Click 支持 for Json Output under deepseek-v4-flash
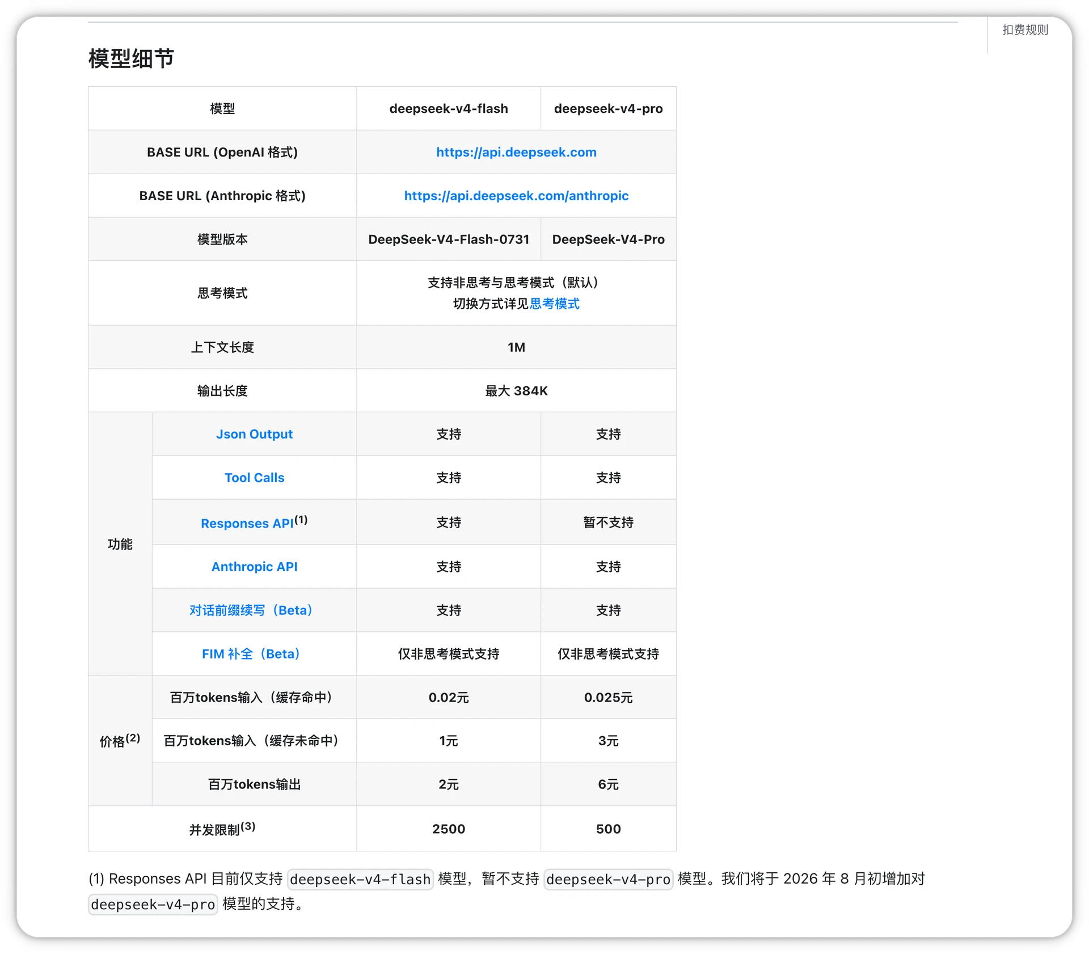 pos(449,434)
